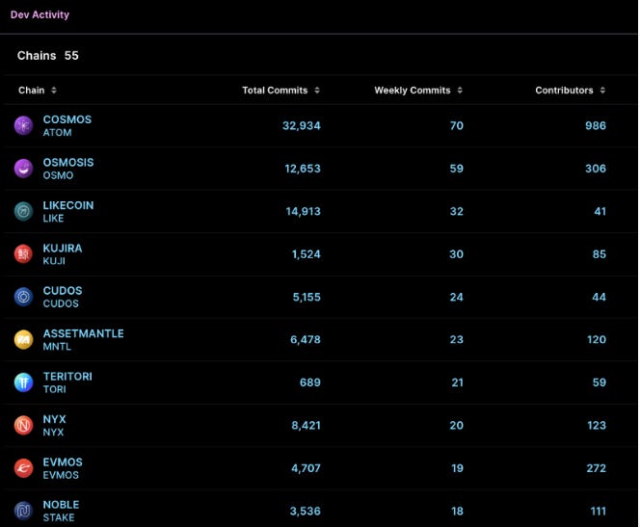Sort by Weekly Commits using the arrow icon

[460, 91]
